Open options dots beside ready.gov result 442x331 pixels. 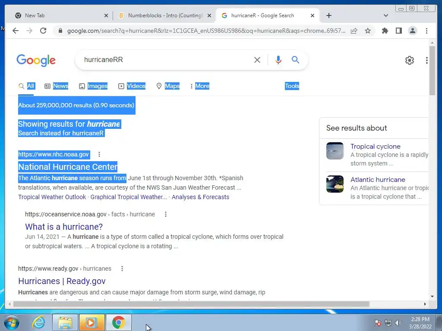pyautogui.click(x=122, y=269)
